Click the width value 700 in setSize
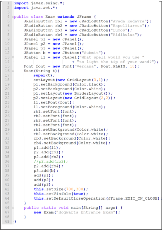 pyautogui.click(x=70, y=189)
